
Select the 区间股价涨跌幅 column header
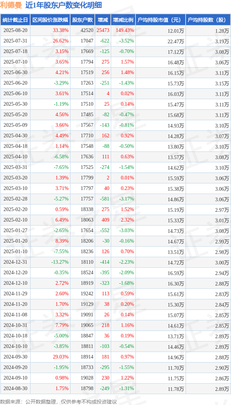[x=50, y=20]
